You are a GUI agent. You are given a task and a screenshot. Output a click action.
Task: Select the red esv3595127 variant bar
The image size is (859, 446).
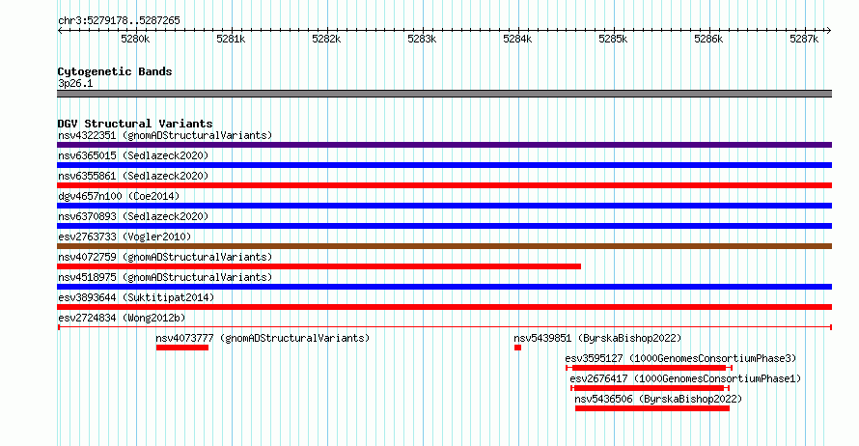tap(650, 368)
